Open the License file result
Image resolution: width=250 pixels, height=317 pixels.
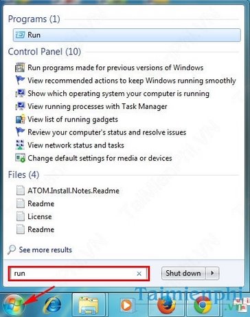pos(40,216)
